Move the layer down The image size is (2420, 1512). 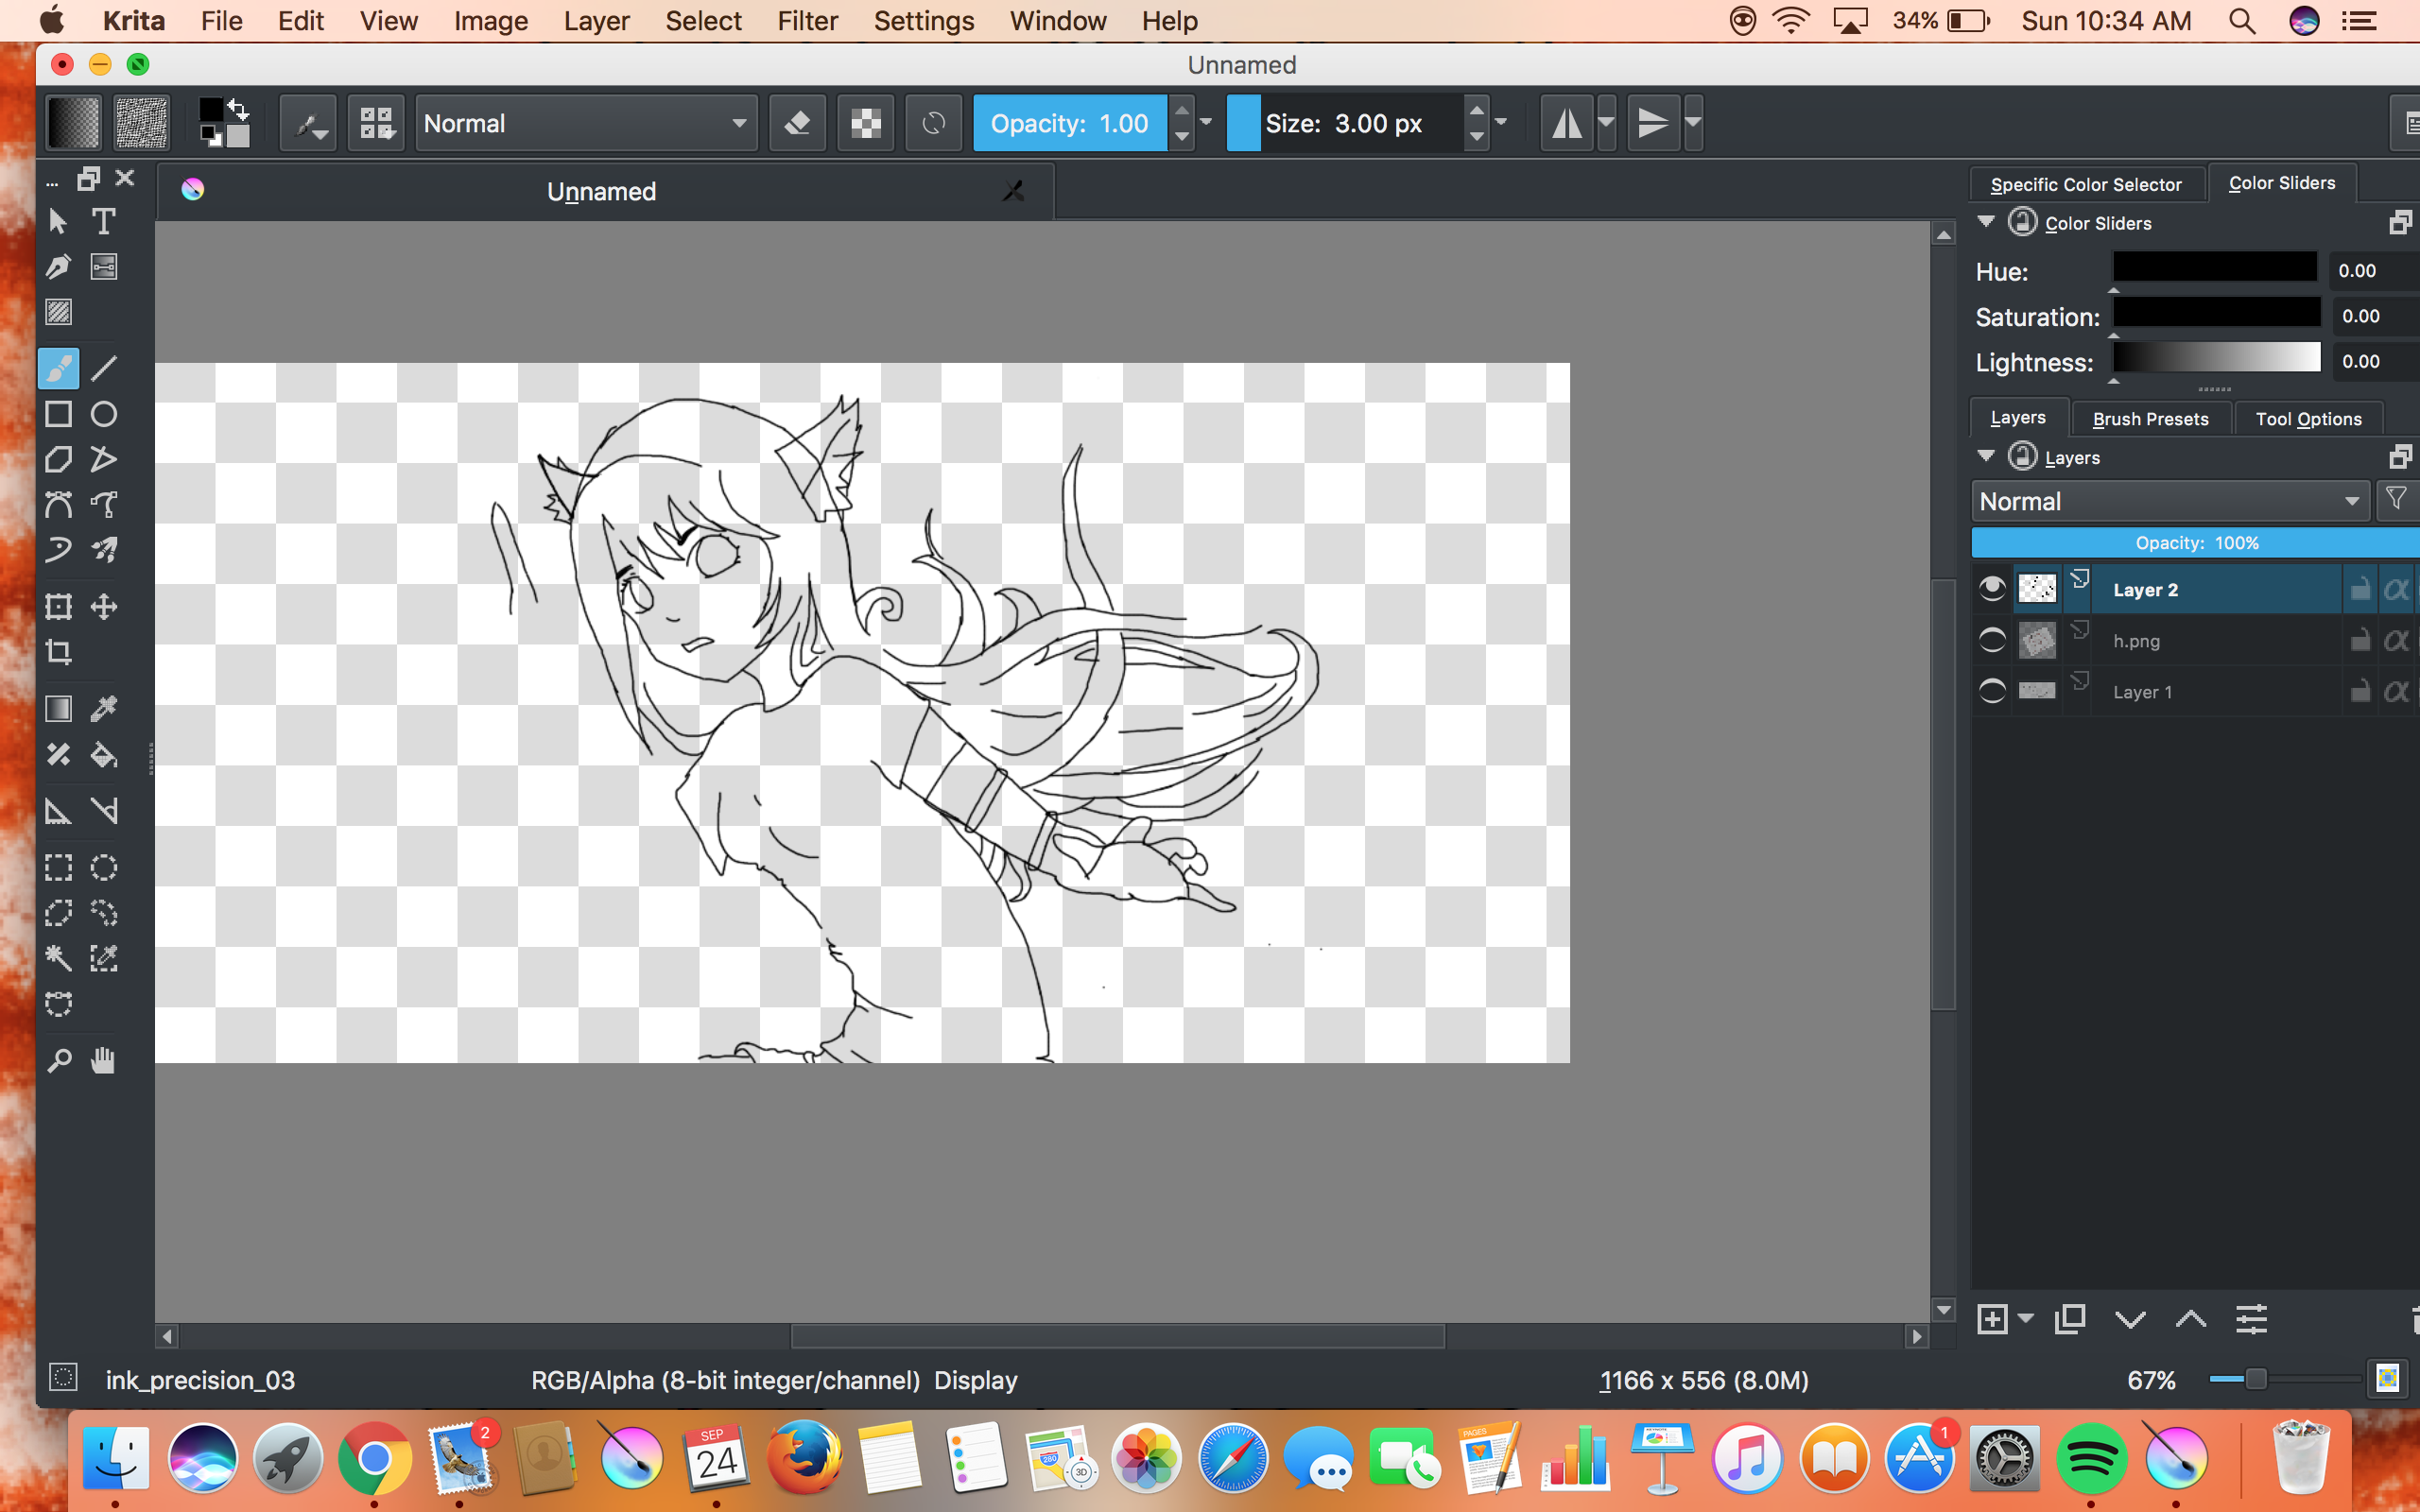pyautogui.click(x=2131, y=1319)
